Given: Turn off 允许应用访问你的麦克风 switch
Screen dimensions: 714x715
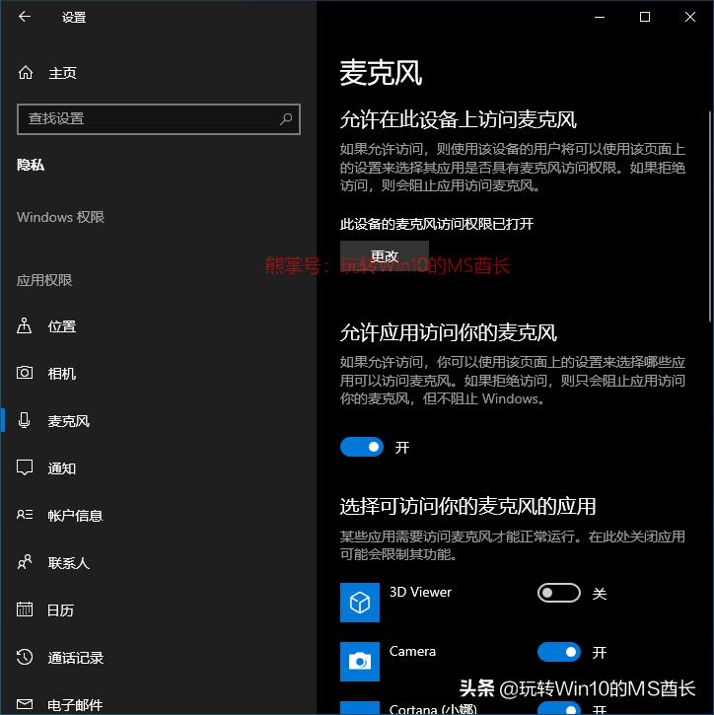Looking at the screenshot, I should [362, 447].
